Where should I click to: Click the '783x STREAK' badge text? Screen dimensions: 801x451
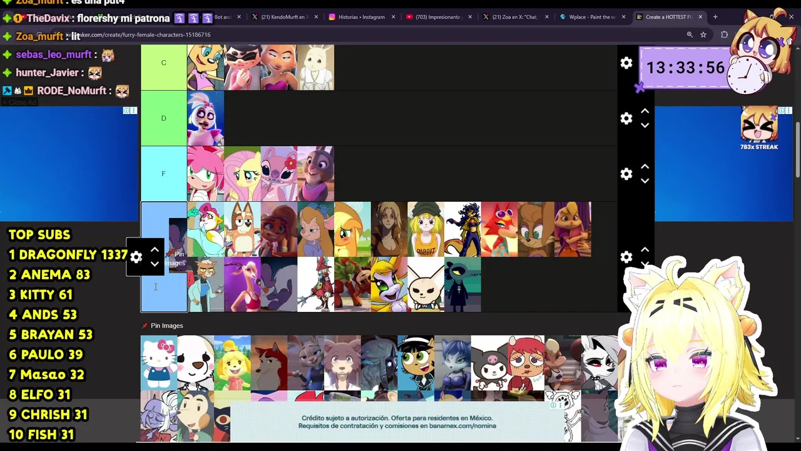[759, 147]
